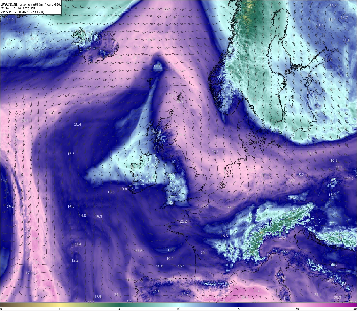Click the 30 tick on the color scale
Viewport: 357px width, 311px height.
point(297,309)
